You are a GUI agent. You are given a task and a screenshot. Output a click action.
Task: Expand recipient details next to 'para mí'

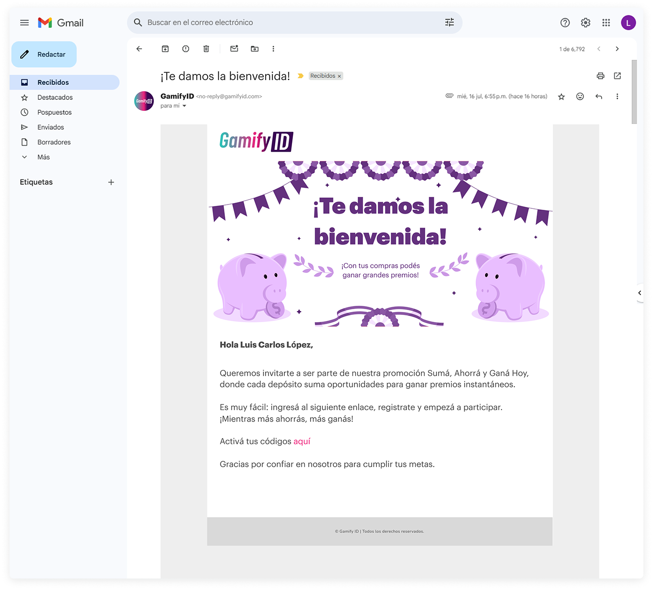coord(184,106)
